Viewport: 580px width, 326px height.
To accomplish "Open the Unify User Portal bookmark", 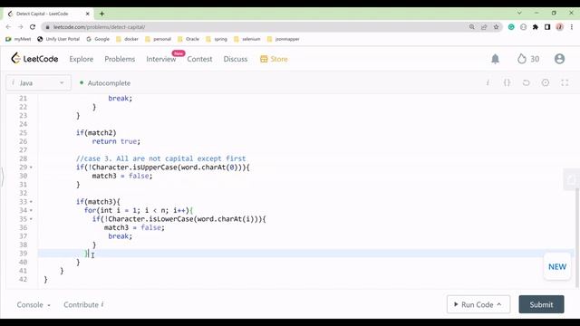I will [58, 39].
